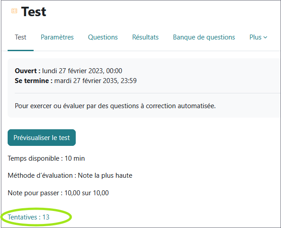Click the bold Ouvert label
281x228 pixels.
point(28,71)
